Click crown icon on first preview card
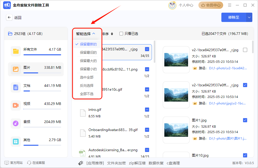Screen dimensions: 258x168 coord(195,68)
